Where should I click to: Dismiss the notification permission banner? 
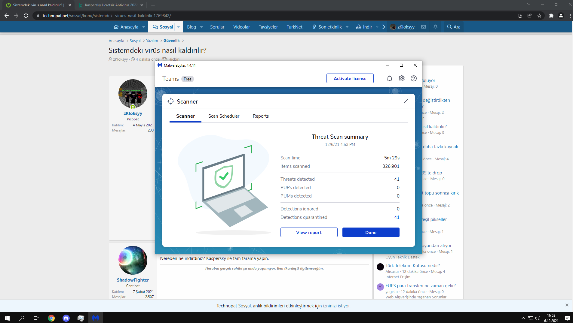567,305
